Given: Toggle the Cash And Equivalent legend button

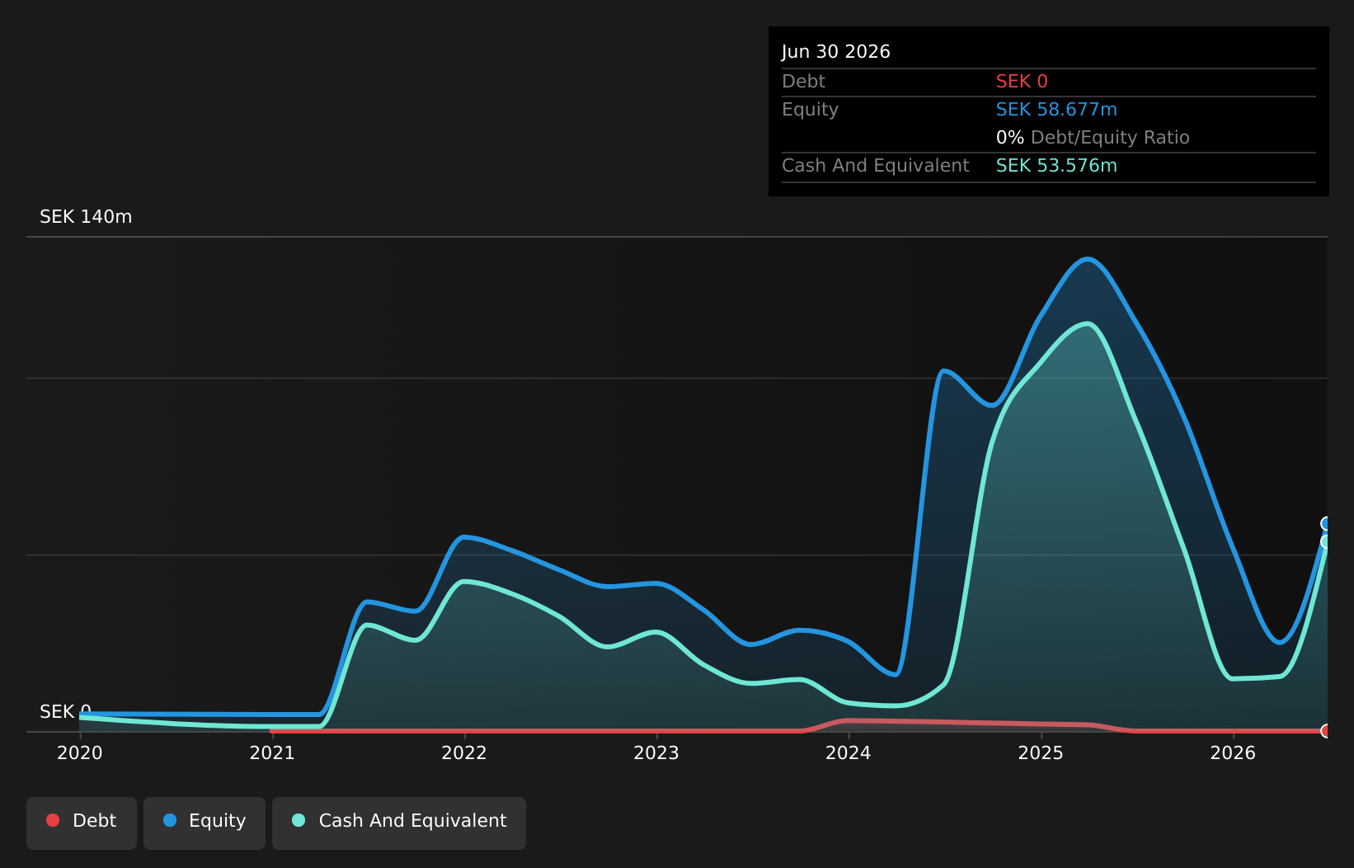Looking at the screenshot, I should (x=399, y=823).
